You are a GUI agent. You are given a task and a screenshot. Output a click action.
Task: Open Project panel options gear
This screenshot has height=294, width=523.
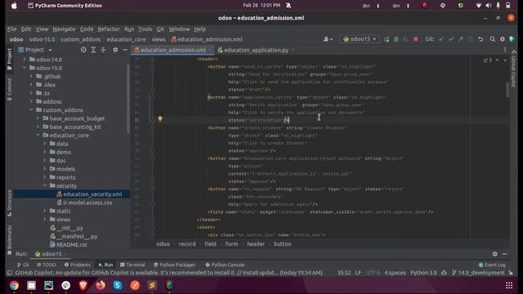115,50
